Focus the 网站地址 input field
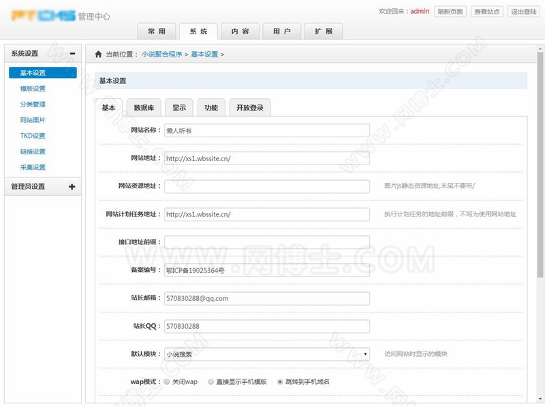The image size is (545, 406). (x=266, y=158)
